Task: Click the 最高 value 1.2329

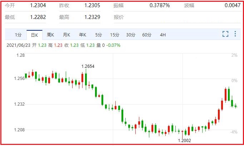Action: click(92, 17)
